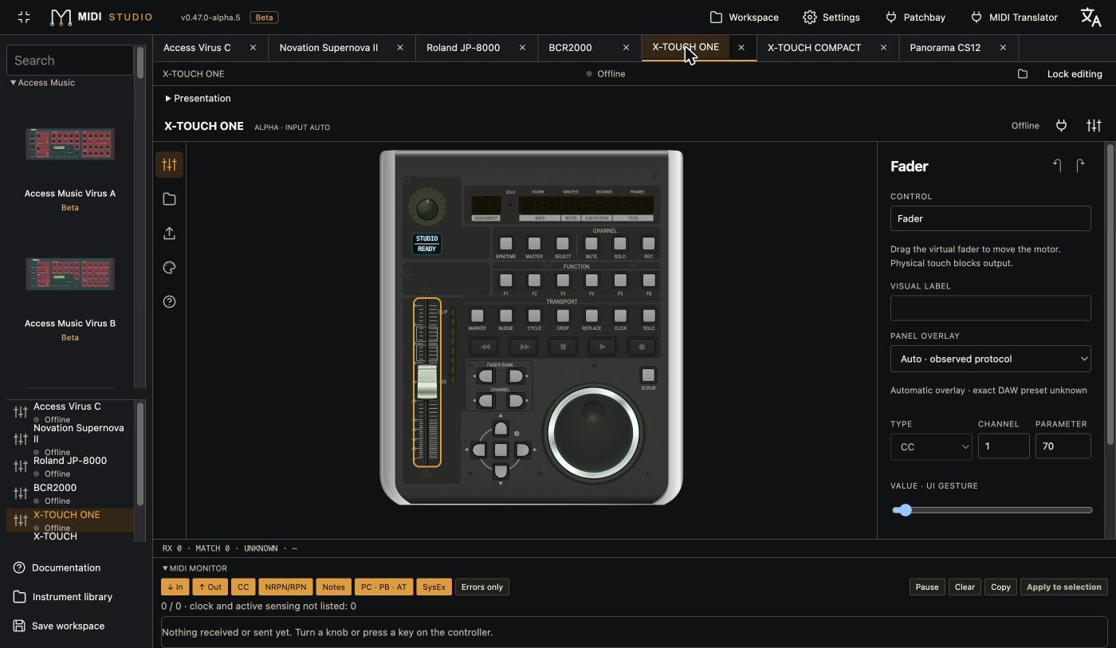This screenshot has height=648, width=1116.
Task: Click the virtual fader on the device
Action: pyautogui.click(x=427, y=381)
